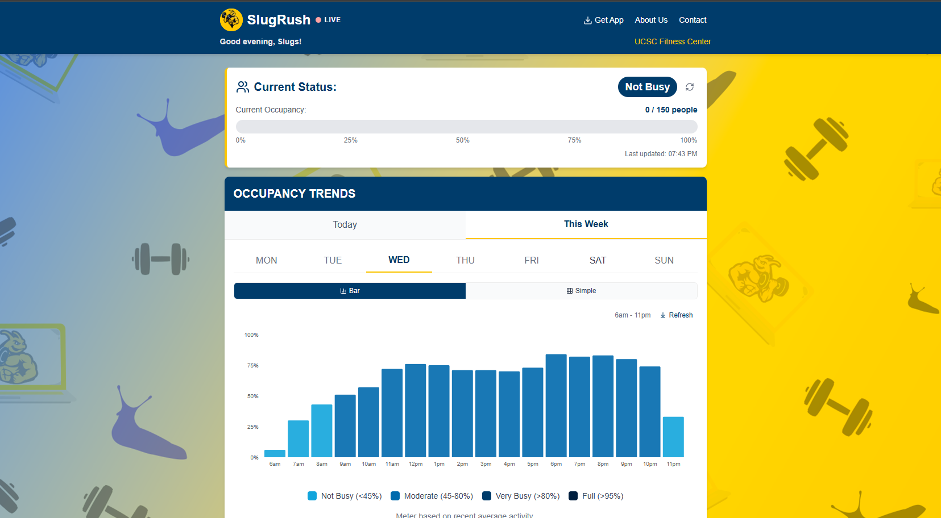Click the 'Current Occupancy:' label
This screenshot has height=518, width=941.
(271, 110)
